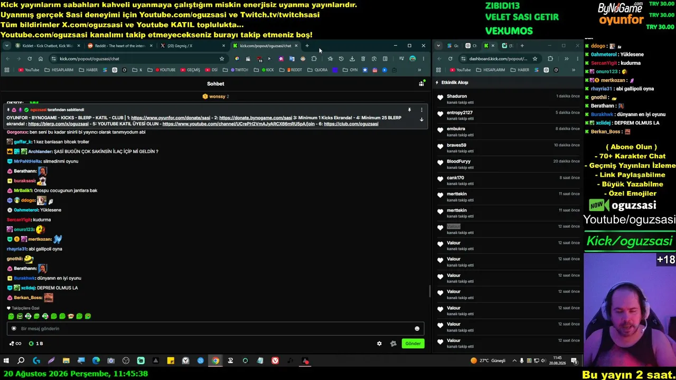Open Google Chrome from the taskbar
Viewport: 676px width, 380px height.
[x=215, y=361]
